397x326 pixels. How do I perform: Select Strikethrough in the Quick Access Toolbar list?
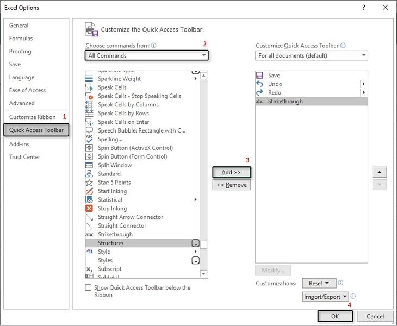click(x=312, y=101)
